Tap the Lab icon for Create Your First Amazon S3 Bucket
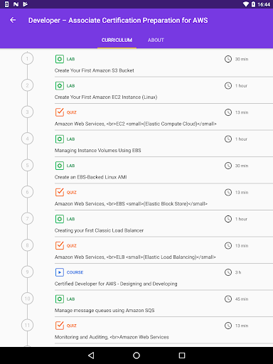 click(x=60, y=59)
